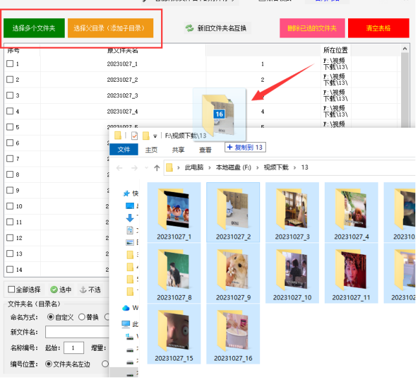Click 本地磁盘 (F:) in the breadcrumb
416x378 pixels.
234,167
